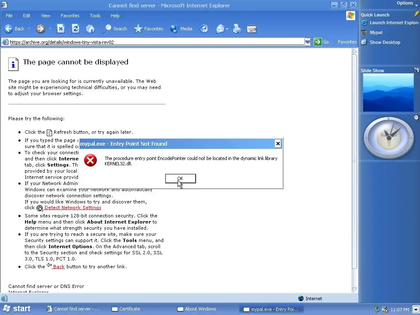Switch to Cannot find server taskbar button

coord(73,309)
